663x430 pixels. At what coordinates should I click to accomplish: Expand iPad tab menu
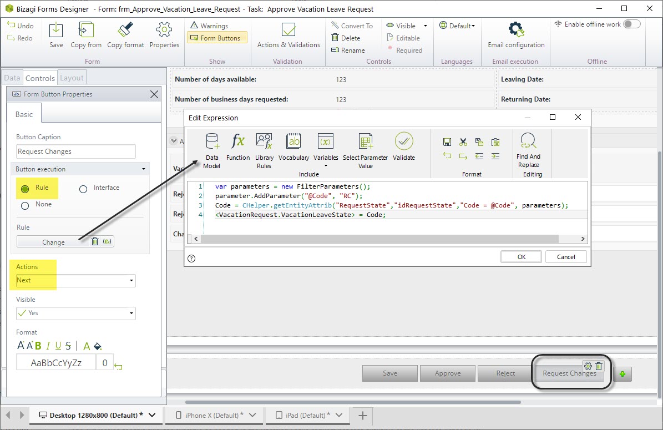coord(338,415)
